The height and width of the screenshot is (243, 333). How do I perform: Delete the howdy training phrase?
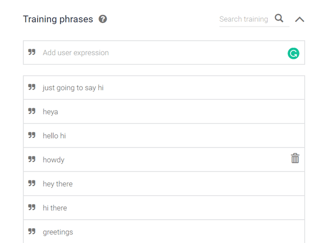(x=295, y=159)
